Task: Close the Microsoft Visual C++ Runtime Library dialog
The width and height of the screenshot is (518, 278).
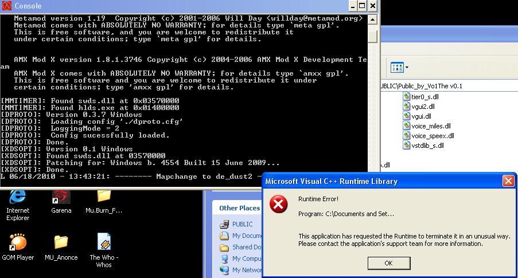Action: (508, 181)
